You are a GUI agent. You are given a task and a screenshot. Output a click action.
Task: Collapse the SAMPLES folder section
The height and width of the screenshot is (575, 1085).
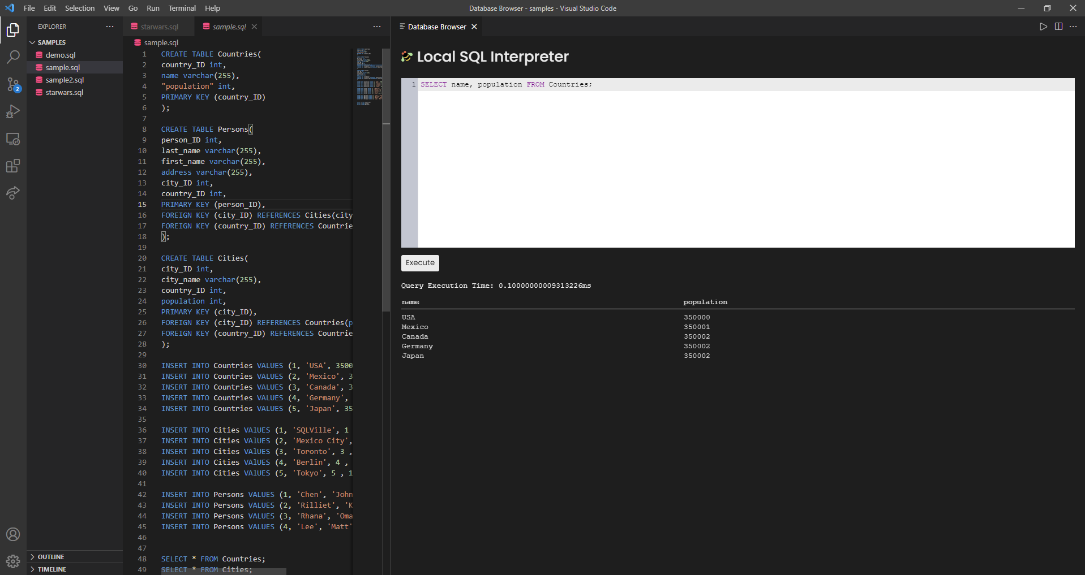click(x=51, y=42)
